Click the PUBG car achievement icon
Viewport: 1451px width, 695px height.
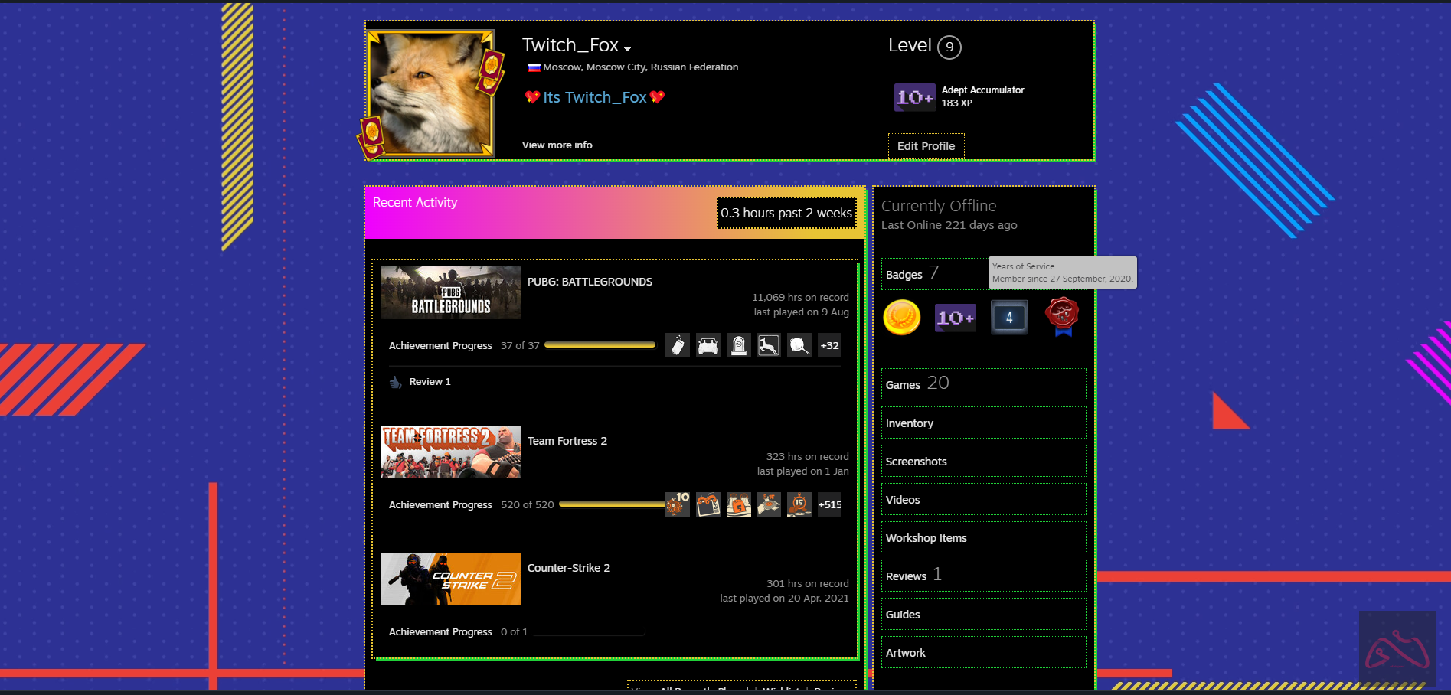(708, 346)
